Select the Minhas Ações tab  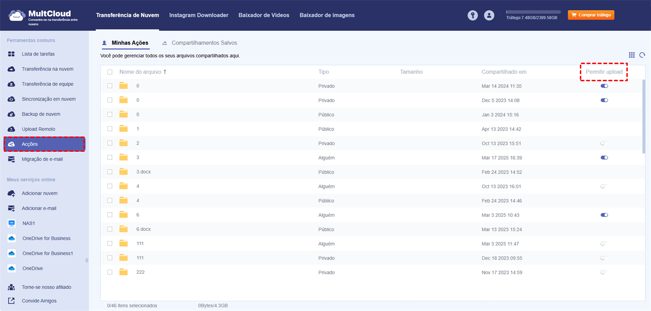click(125, 43)
